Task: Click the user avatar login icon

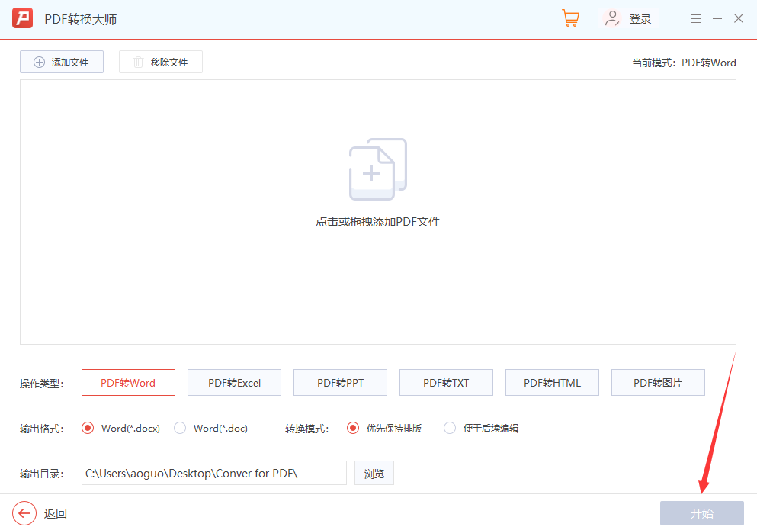Action: coord(612,19)
